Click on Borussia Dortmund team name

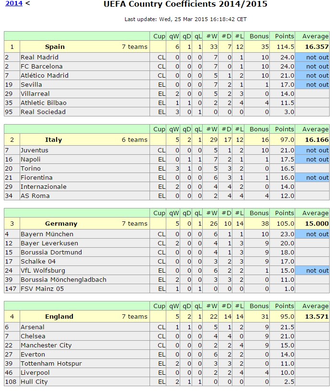[x=51, y=253]
